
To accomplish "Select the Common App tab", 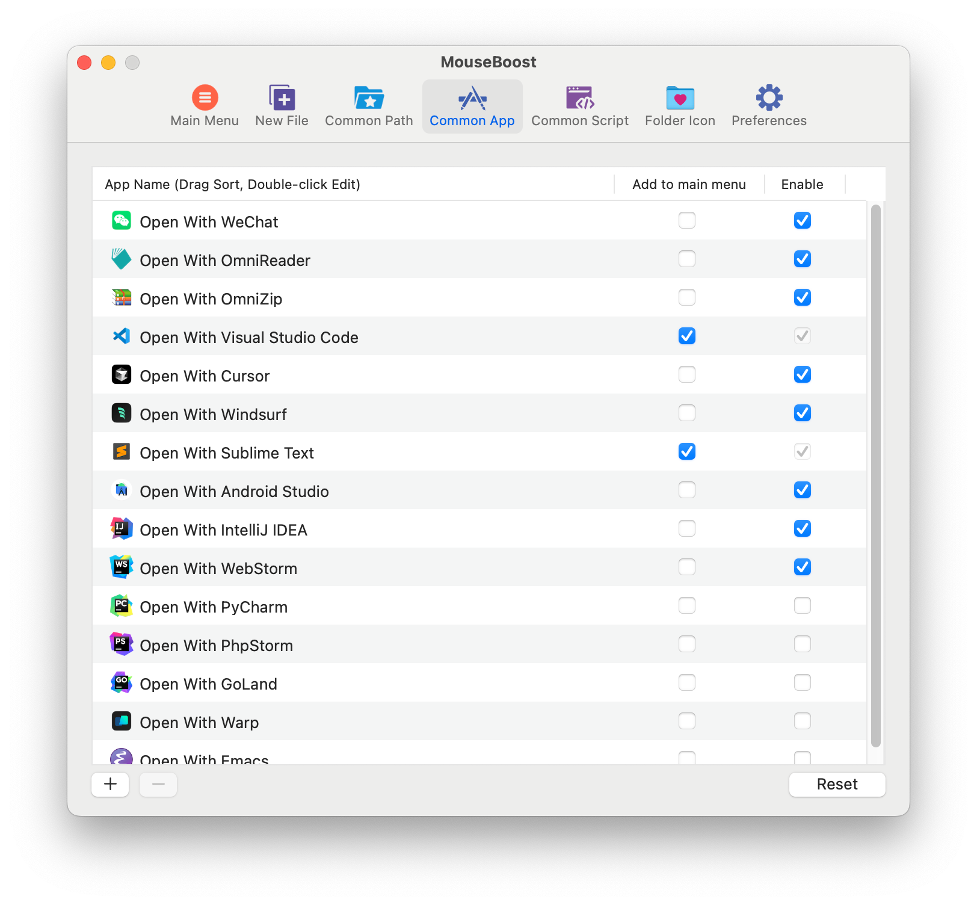I will [472, 107].
